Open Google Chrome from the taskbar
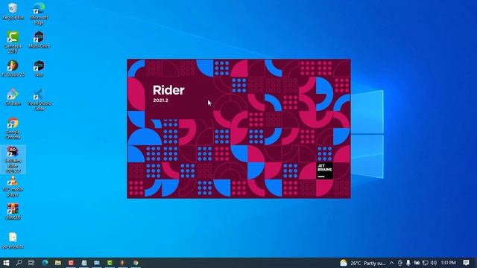The width and height of the screenshot is (477, 268). click(x=136, y=263)
